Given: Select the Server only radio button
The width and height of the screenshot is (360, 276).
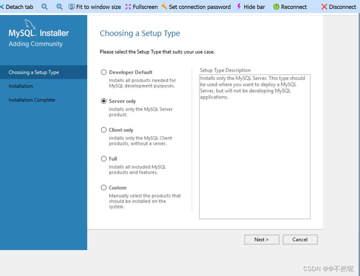Looking at the screenshot, I should (x=104, y=101).
